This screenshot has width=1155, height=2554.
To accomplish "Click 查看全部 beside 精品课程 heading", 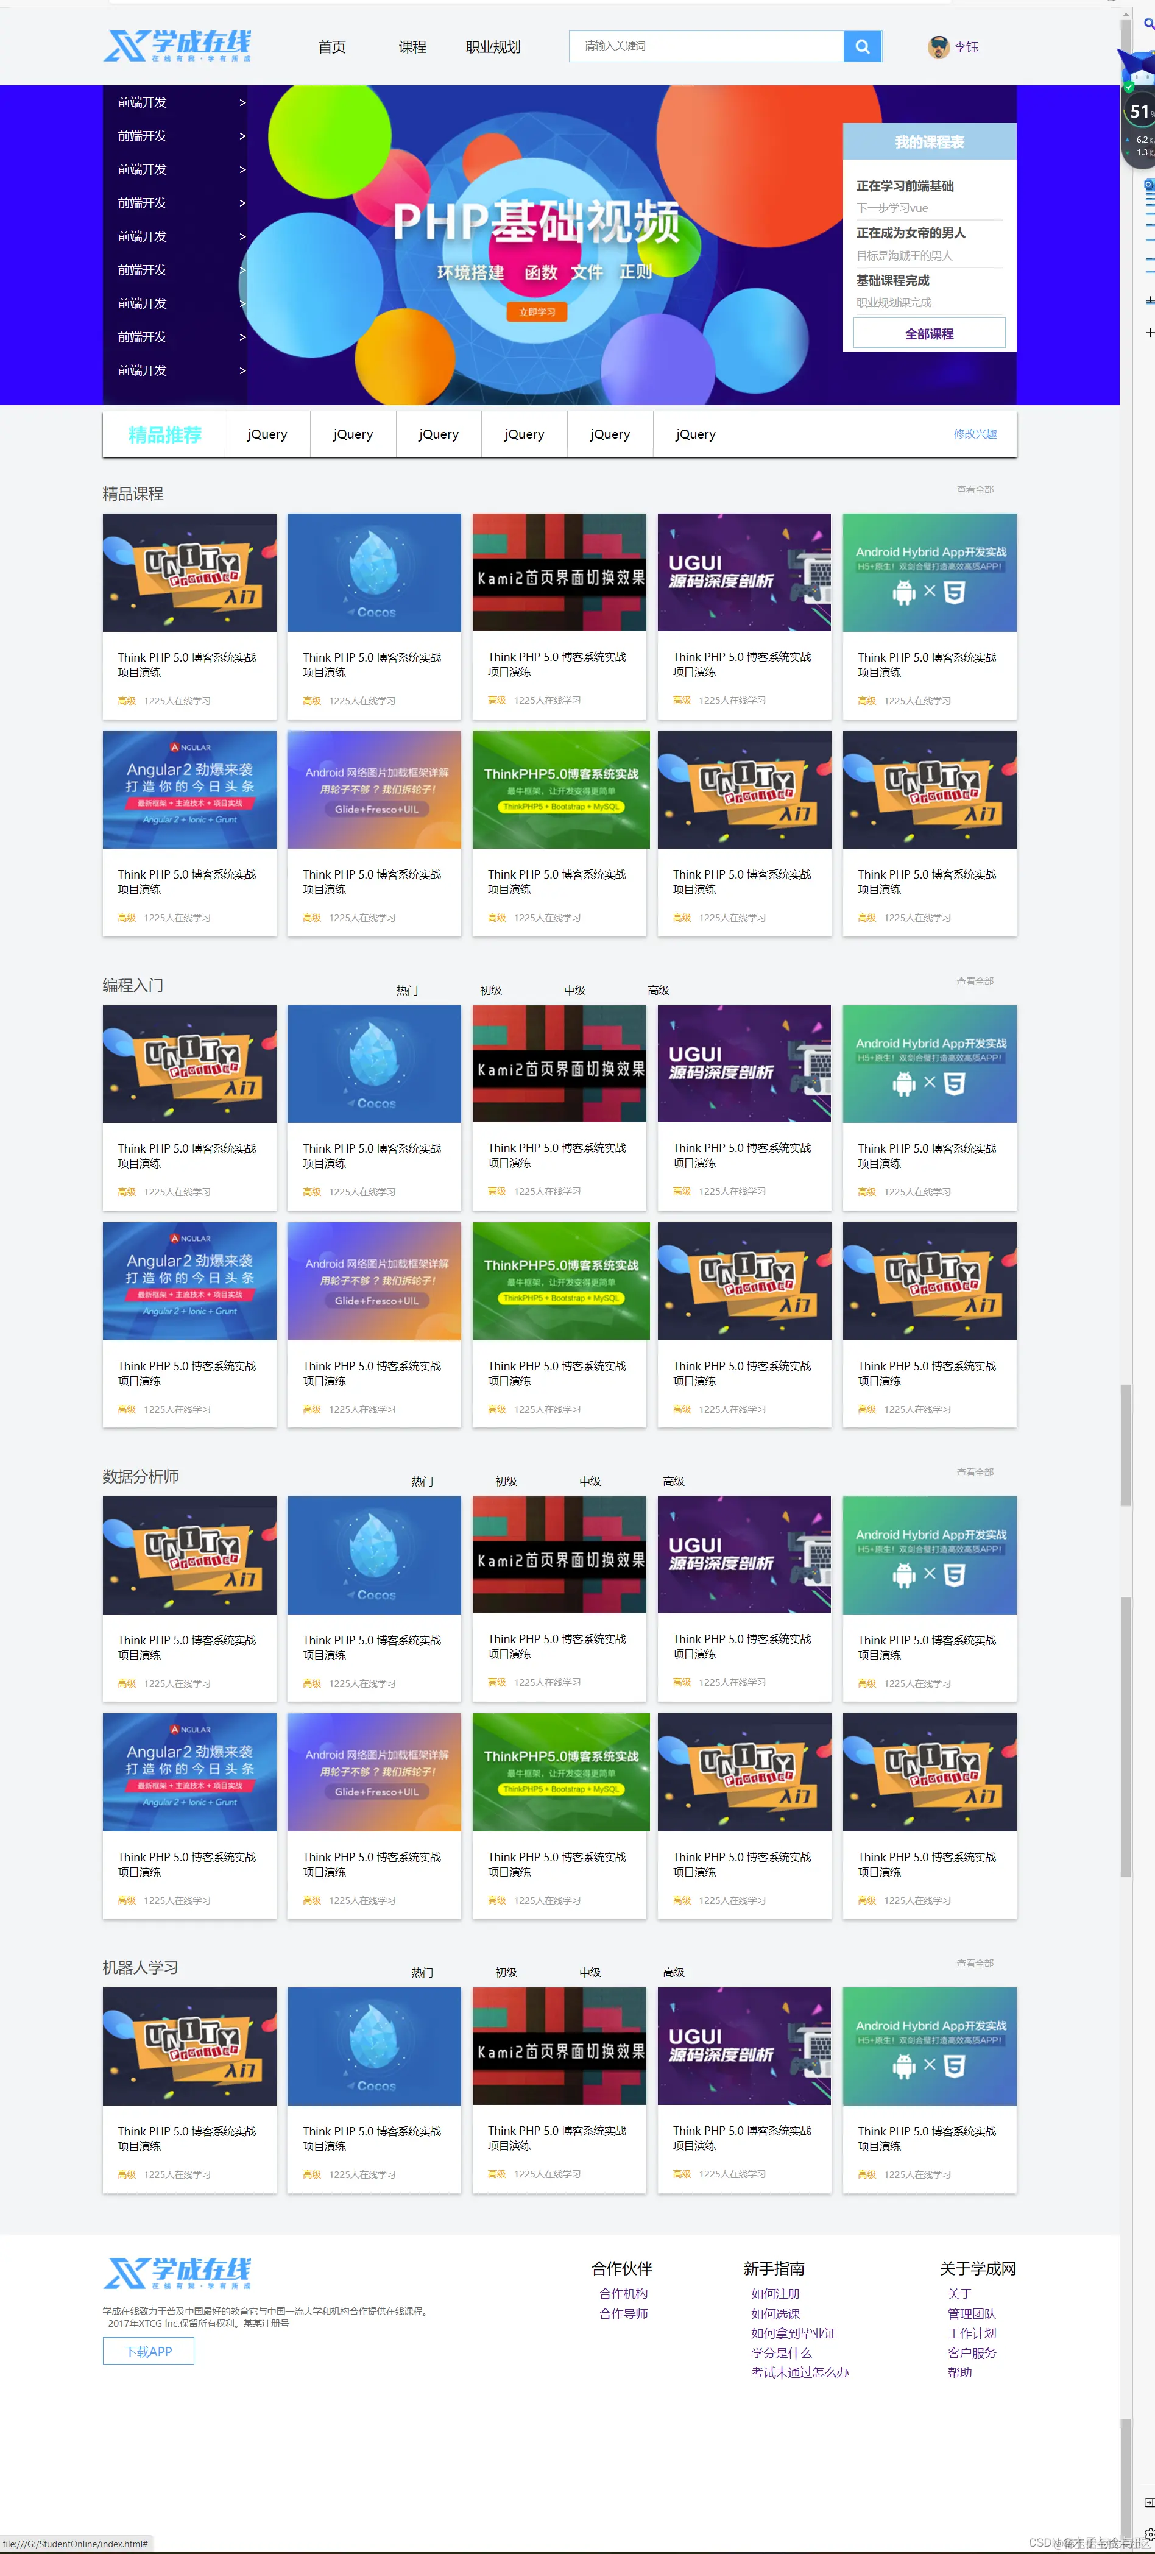I will (x=975, y=490).
